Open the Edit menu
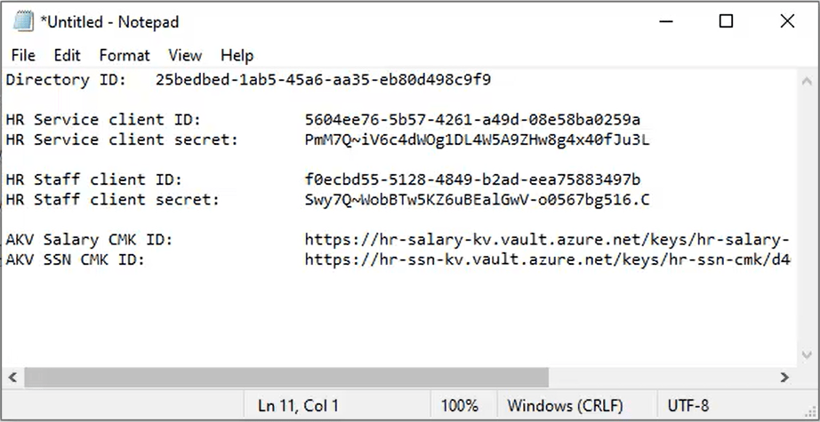This screenshot has height=422, width=820. 68,55
